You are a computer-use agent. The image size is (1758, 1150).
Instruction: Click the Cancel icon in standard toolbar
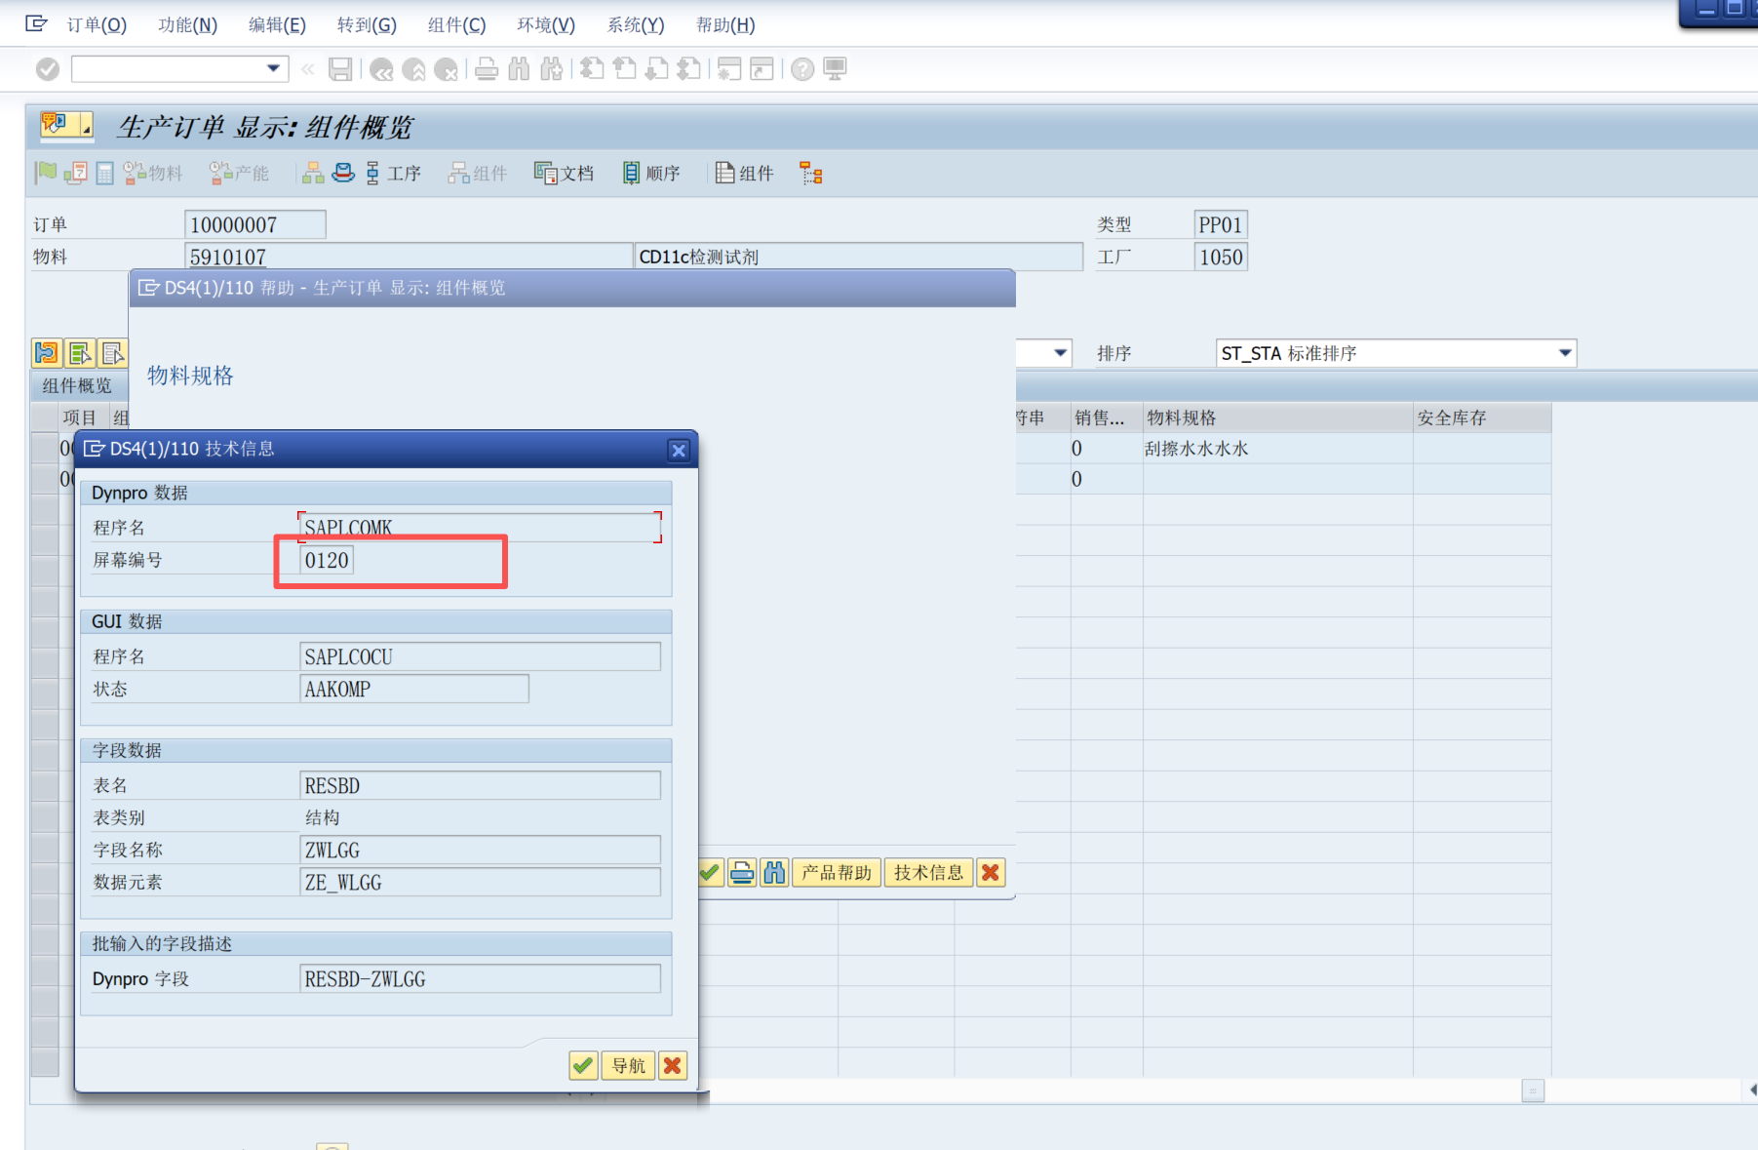[x=446, y=69]
